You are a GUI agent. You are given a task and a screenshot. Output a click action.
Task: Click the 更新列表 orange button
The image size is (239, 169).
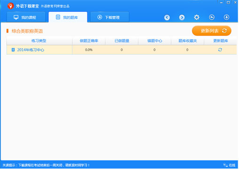(212, 31)
